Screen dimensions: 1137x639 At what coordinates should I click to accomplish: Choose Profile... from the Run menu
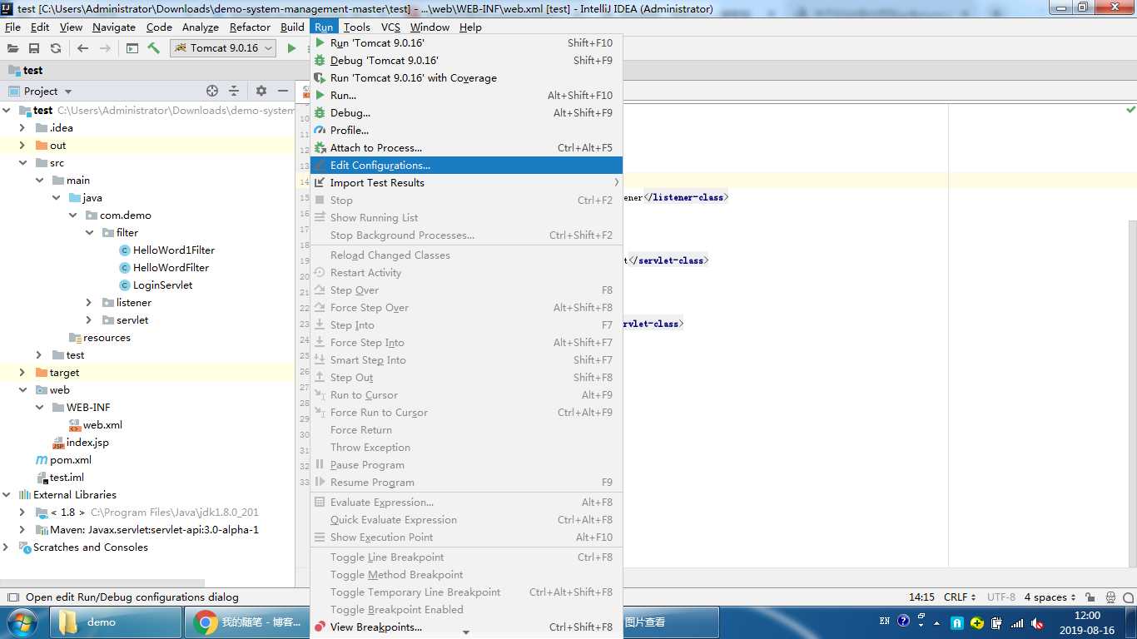tap(466, 130)
